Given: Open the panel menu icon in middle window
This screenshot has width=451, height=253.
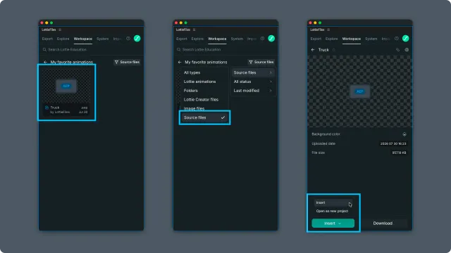Looking at the screenshot, I should 194,30.
